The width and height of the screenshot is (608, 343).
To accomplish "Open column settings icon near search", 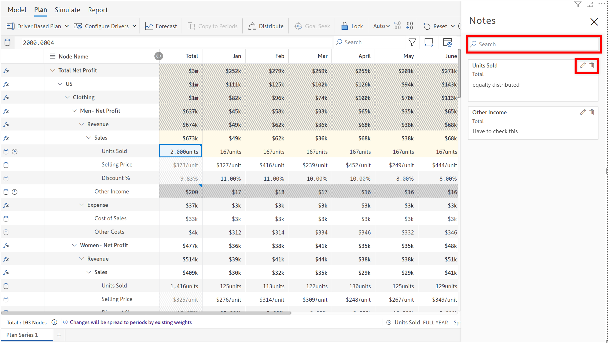I will pos(447,42).
